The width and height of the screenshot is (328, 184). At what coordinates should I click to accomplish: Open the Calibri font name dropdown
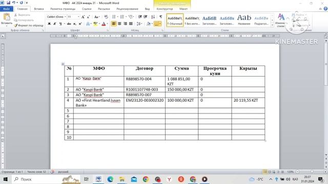pyautogui.click(x=65, y=17)
